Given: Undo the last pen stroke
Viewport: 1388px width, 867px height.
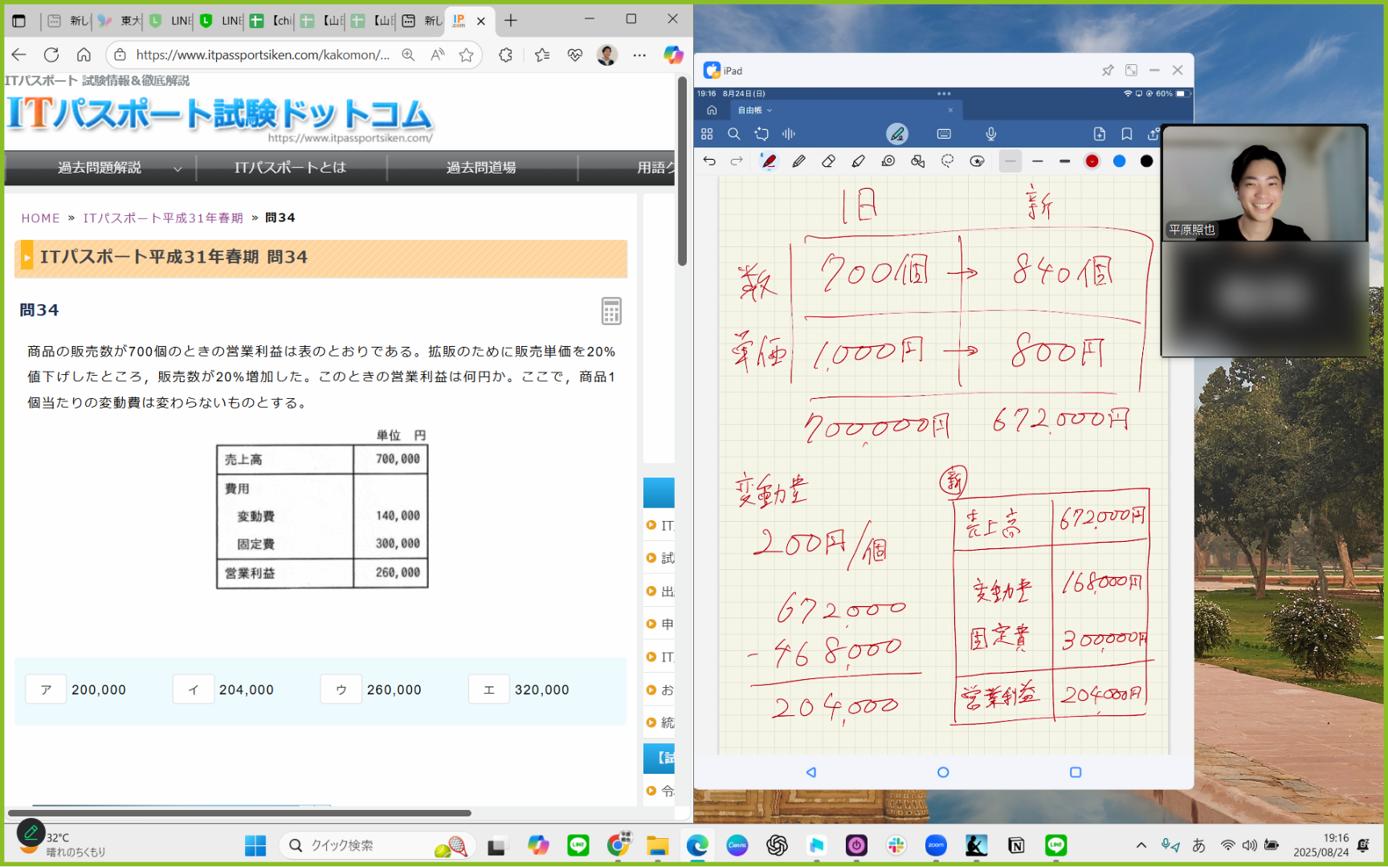Looking at the screenshot, I should pyautogui.click(x=708, y=161).
